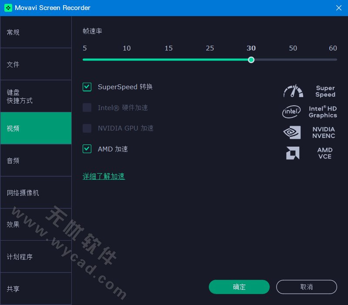Click the NVIDIA NVENC text label

click(324, 132)
